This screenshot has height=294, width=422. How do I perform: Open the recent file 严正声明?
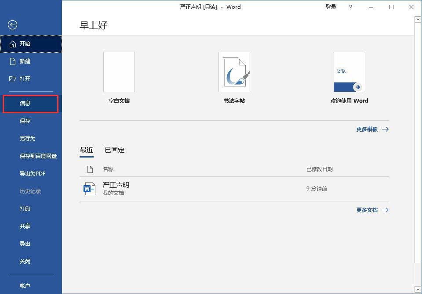click(x=116, y=185)
